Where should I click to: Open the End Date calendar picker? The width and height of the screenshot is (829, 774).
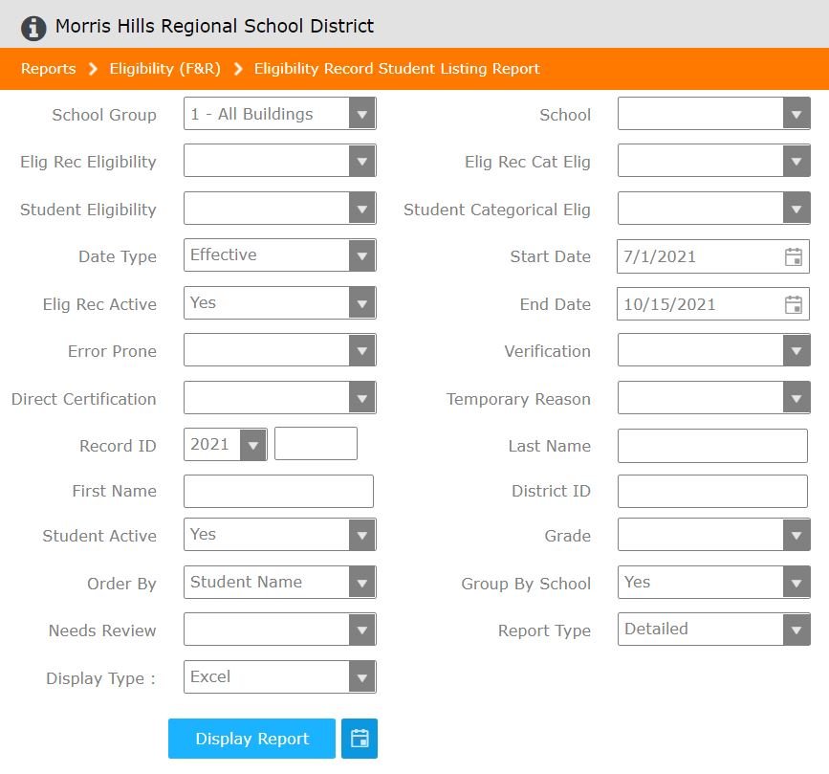[793, 304]
